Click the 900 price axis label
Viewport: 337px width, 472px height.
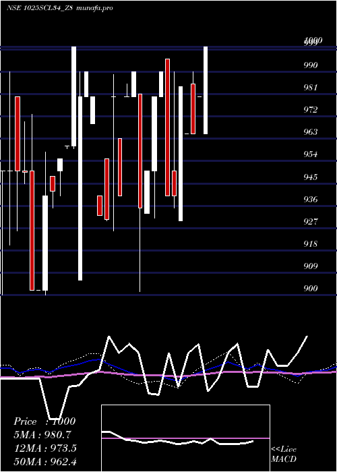tap(311, 289)
